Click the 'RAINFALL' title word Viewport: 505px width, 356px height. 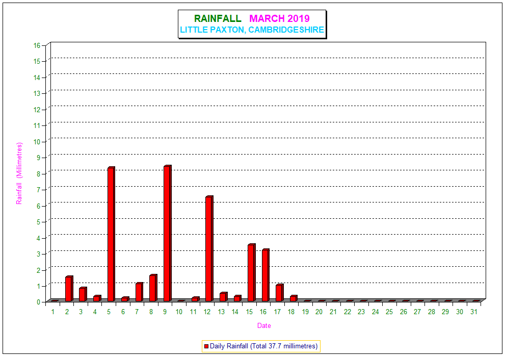(x=218, y=18)
